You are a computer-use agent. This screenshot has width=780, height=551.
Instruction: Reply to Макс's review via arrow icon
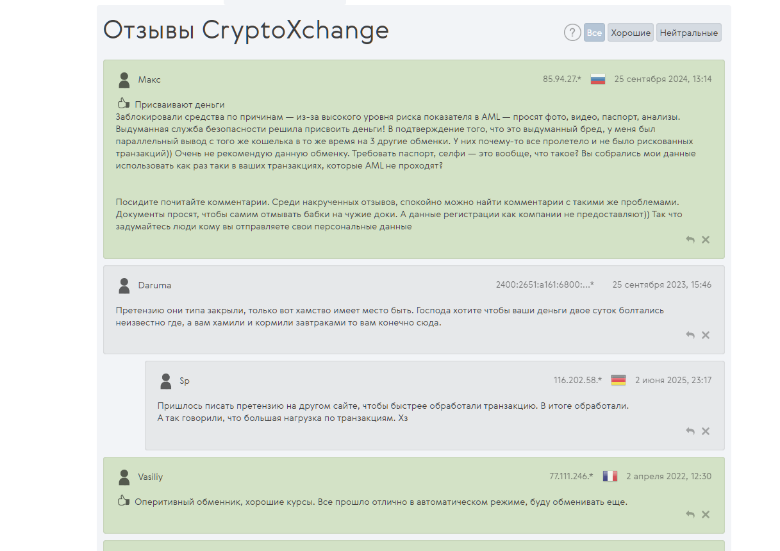click(690, 240)
